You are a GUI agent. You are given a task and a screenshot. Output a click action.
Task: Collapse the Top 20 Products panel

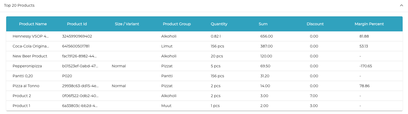click(401, 5)
